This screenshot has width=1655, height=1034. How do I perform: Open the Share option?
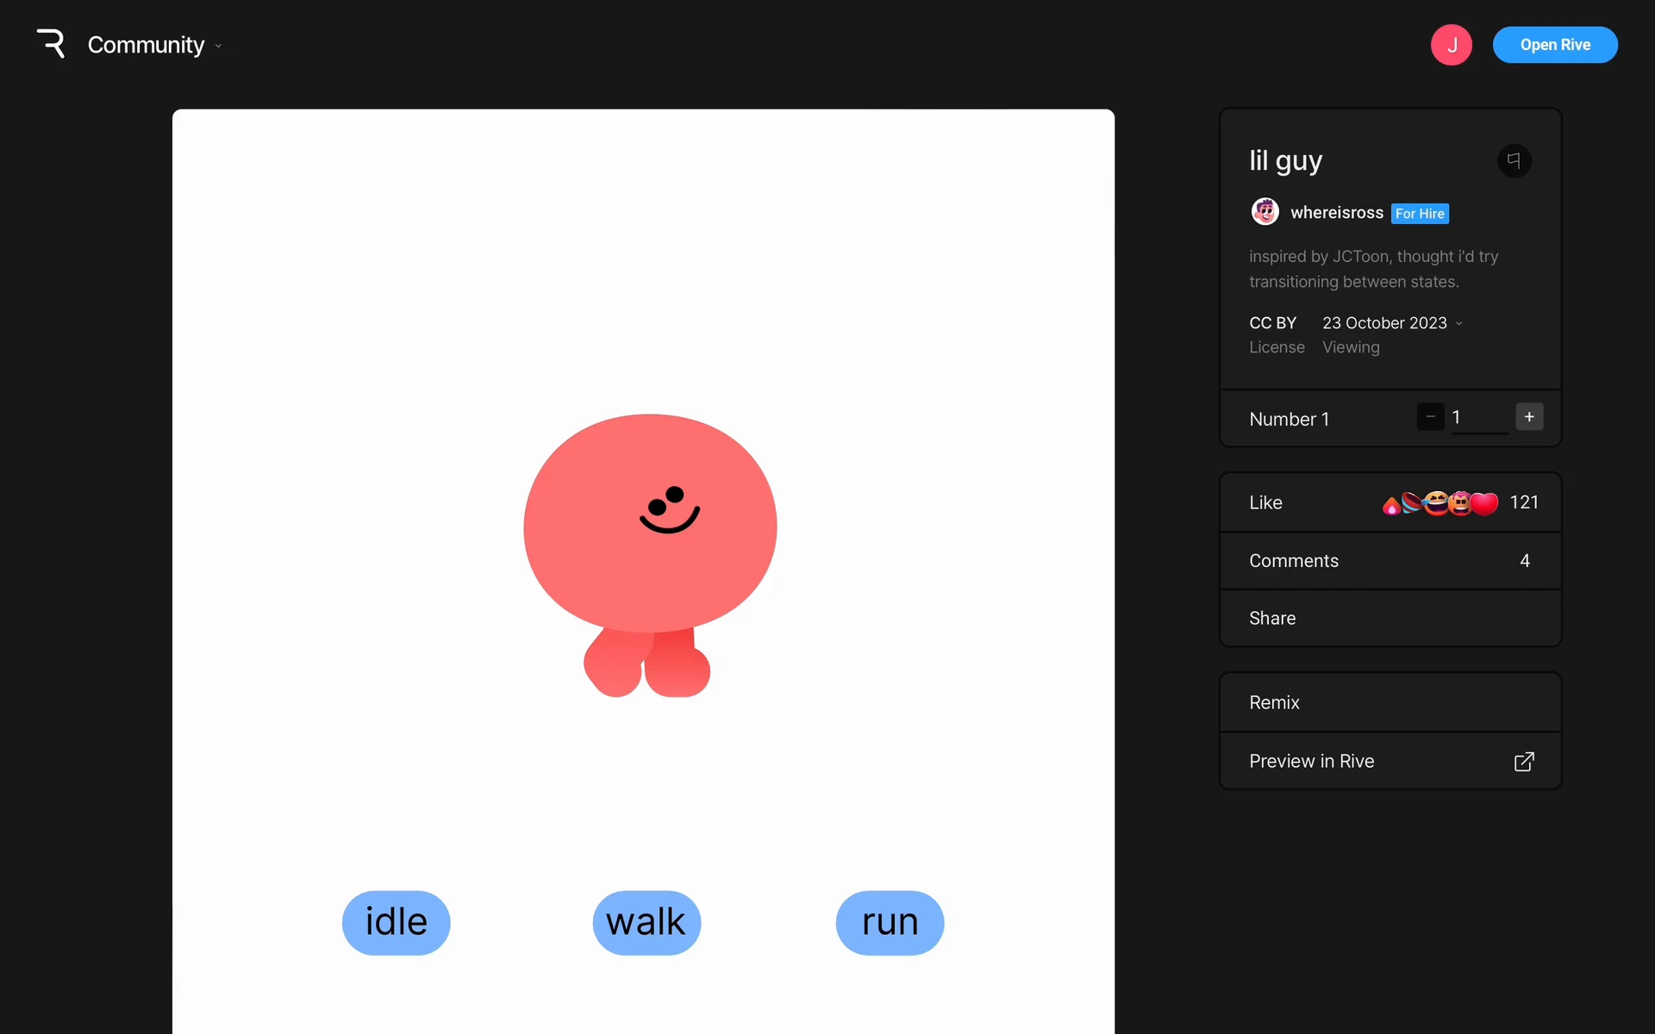[x=1390, y=619]
